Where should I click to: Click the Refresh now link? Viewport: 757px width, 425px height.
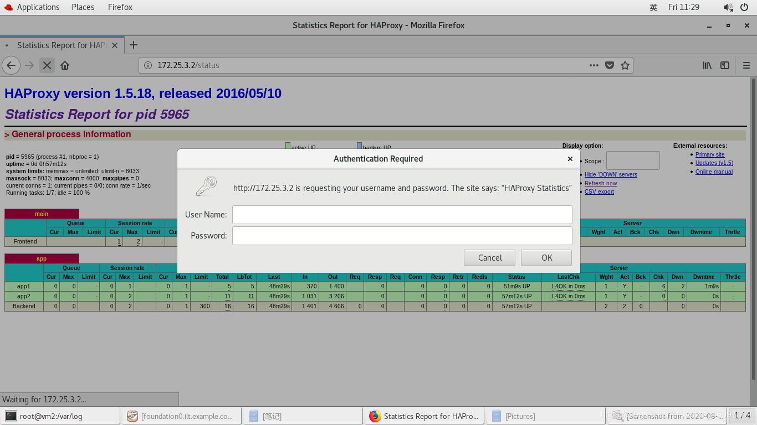point(601,183)
